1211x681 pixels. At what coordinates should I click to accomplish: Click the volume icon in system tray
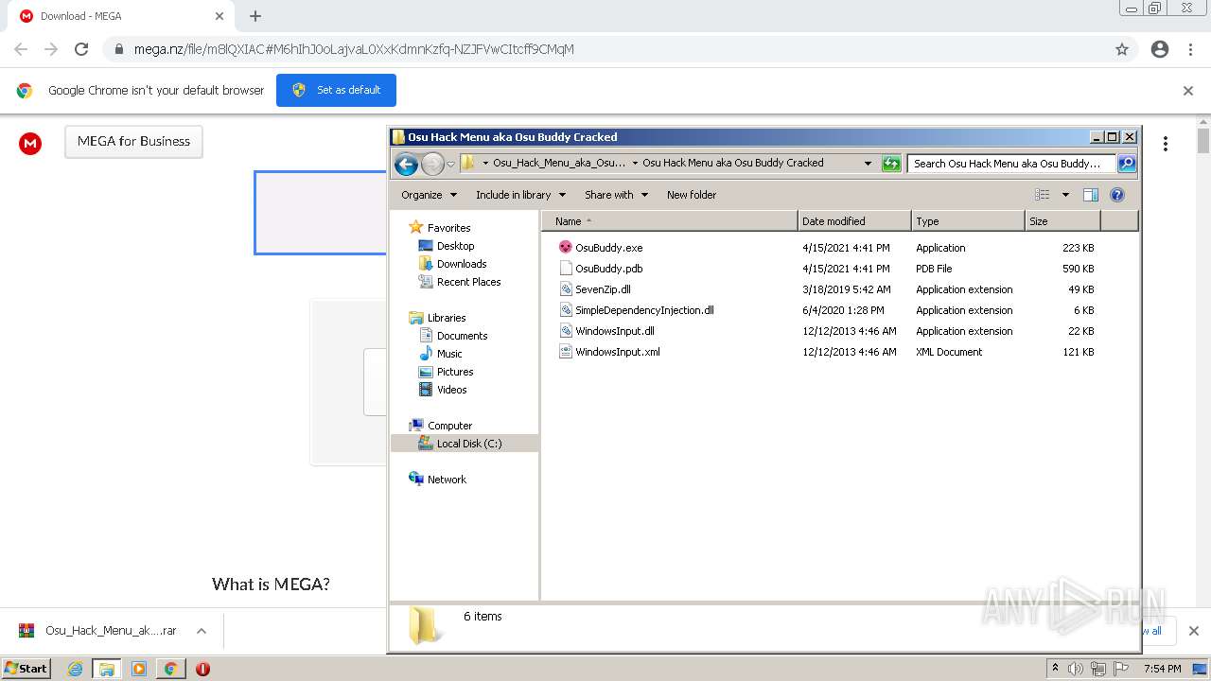[1076, 669]
